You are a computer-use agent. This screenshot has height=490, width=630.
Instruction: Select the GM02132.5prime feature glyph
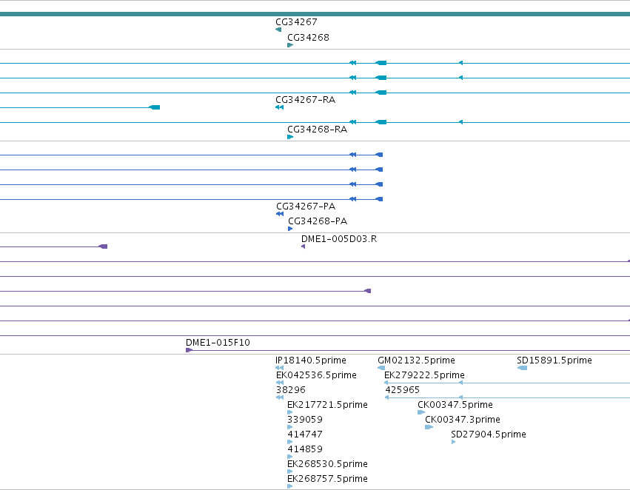pos(381,368)
